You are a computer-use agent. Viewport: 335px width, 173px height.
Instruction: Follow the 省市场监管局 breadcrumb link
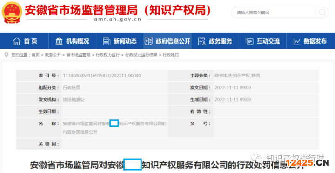pos(78,55)
